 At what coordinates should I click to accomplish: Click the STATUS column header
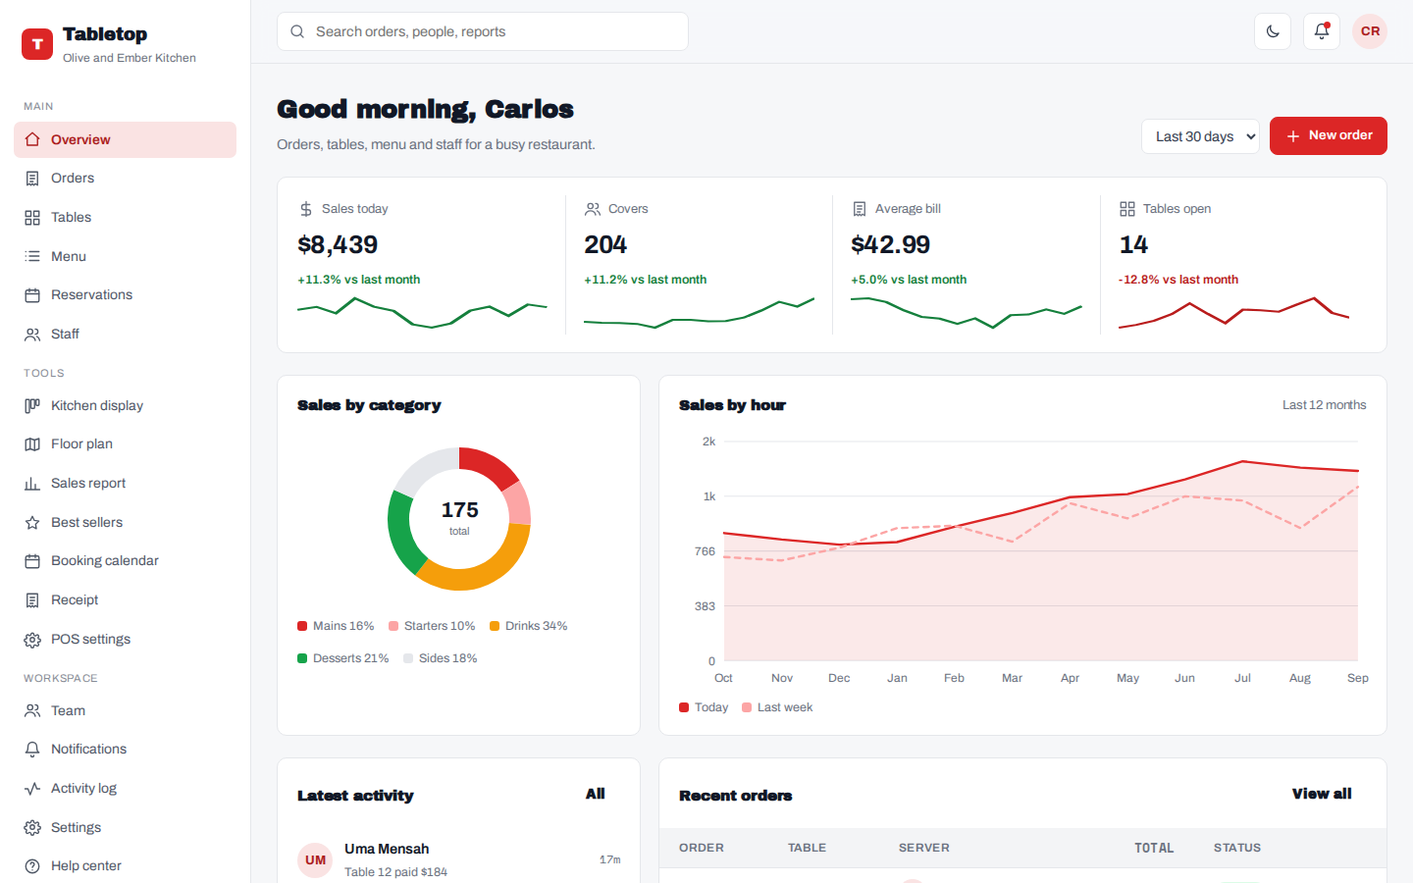tap(1237, 848)
